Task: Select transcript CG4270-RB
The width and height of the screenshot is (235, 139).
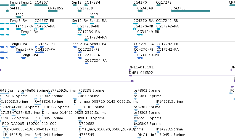Action: 143,26
